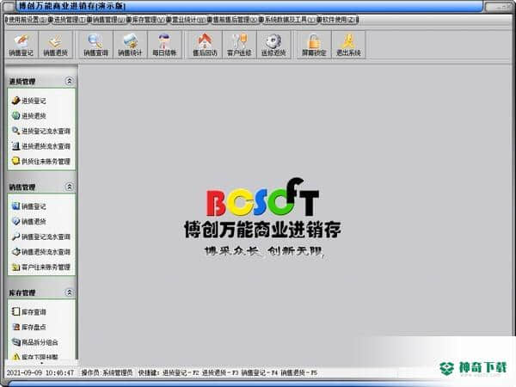Exit via the 退出系统 toolbar icon
The image size is (516, 387).
point(348,45)
